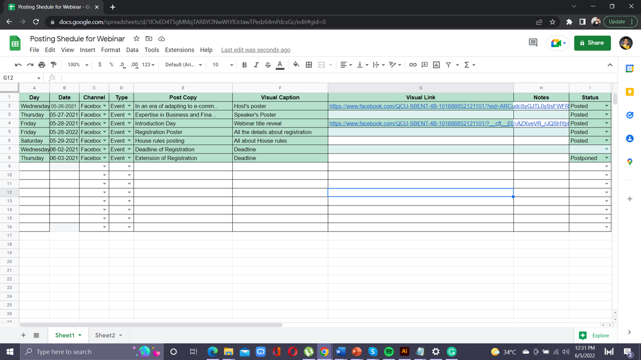Open the 123 number format dropdown

click(x=148, y=65)
